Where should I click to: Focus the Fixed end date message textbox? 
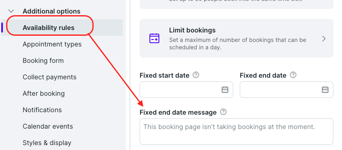(x=236, y=132)
